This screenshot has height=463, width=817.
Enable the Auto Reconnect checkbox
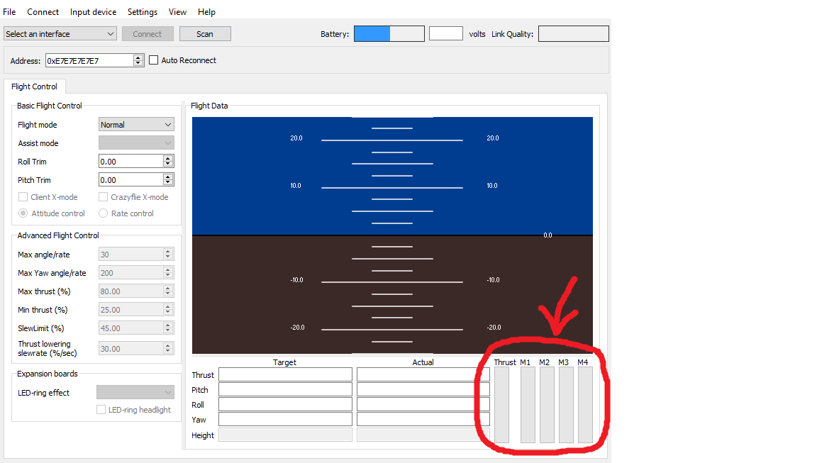[x=154, y=60]
